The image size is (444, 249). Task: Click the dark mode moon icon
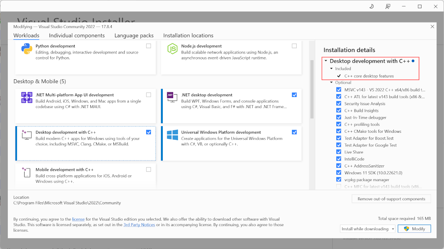tap(371, 6)
